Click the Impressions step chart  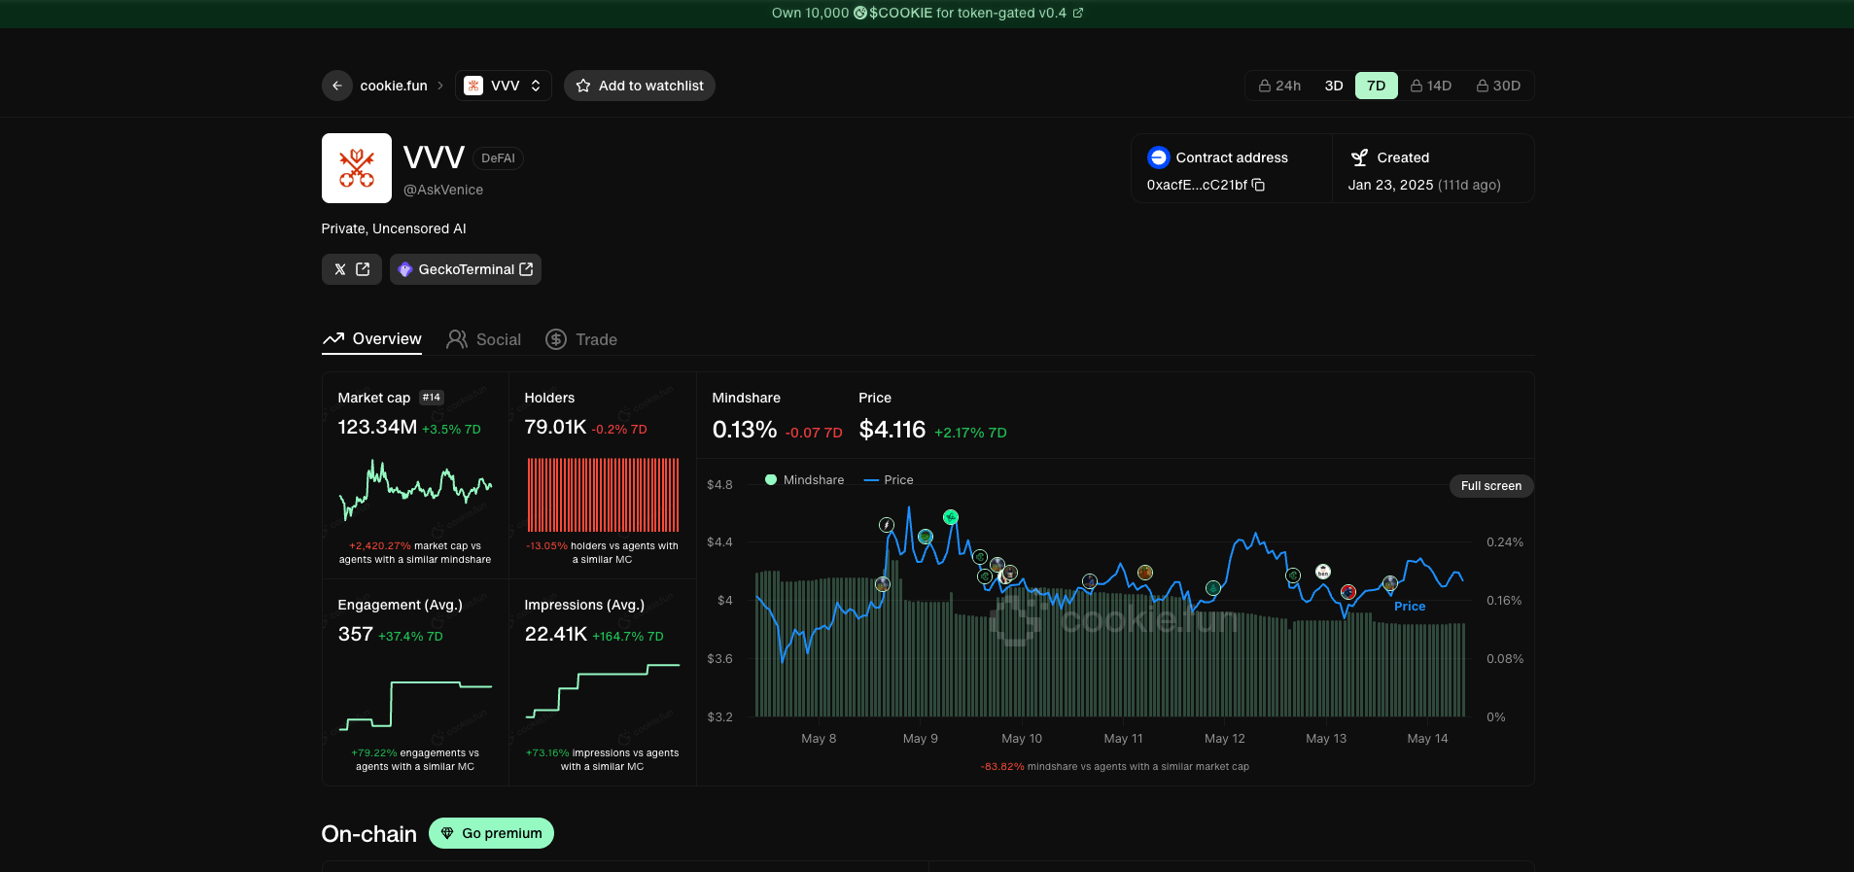603,691
